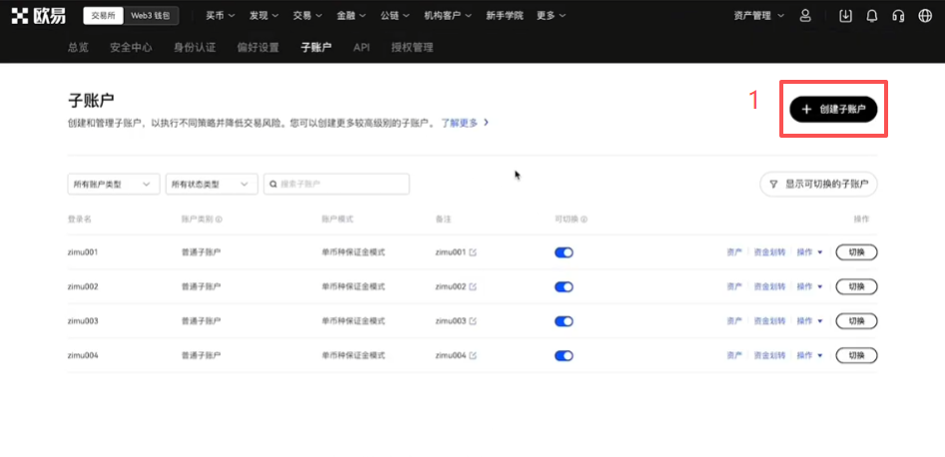Click the download app icon
Screen dimensions: 945x457
coord(845,16)
